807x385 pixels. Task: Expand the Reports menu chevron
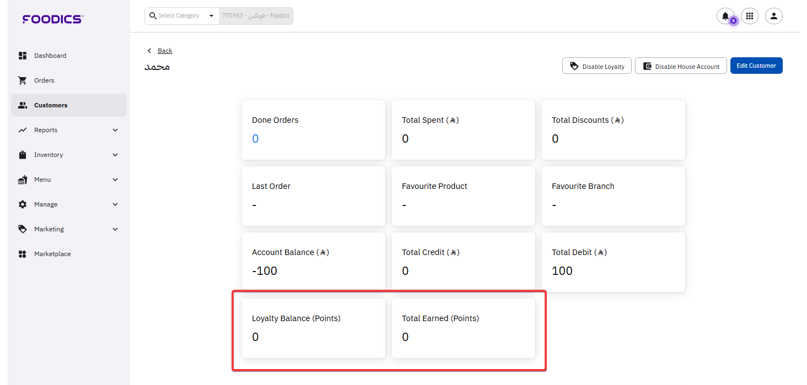pyautogui.click(x=115, y=130)
